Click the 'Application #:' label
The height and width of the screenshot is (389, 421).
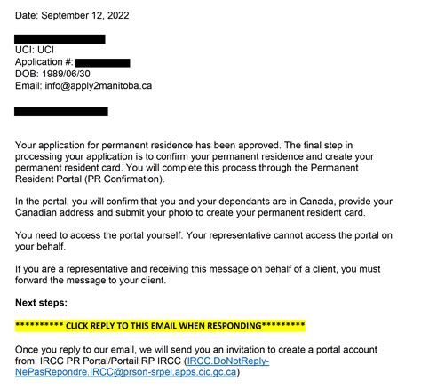(x=44, y=62)
